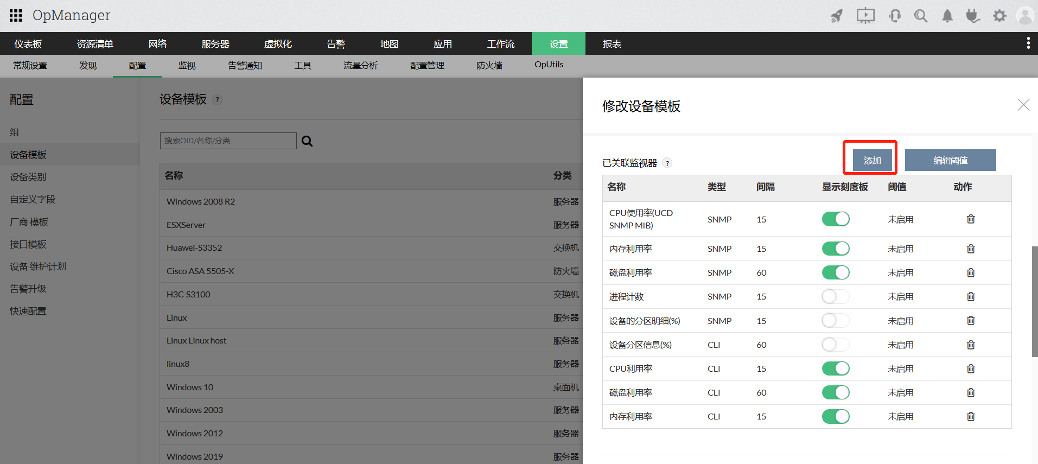Screen dimensions: 1038x464
Task: Open the Windows 2012 template
Action: coord(195,433)
